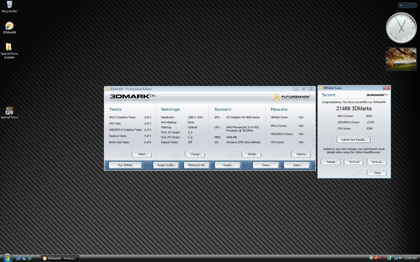
Task: Click the sidebar next gadgets arrow
Action: (414, 5)
